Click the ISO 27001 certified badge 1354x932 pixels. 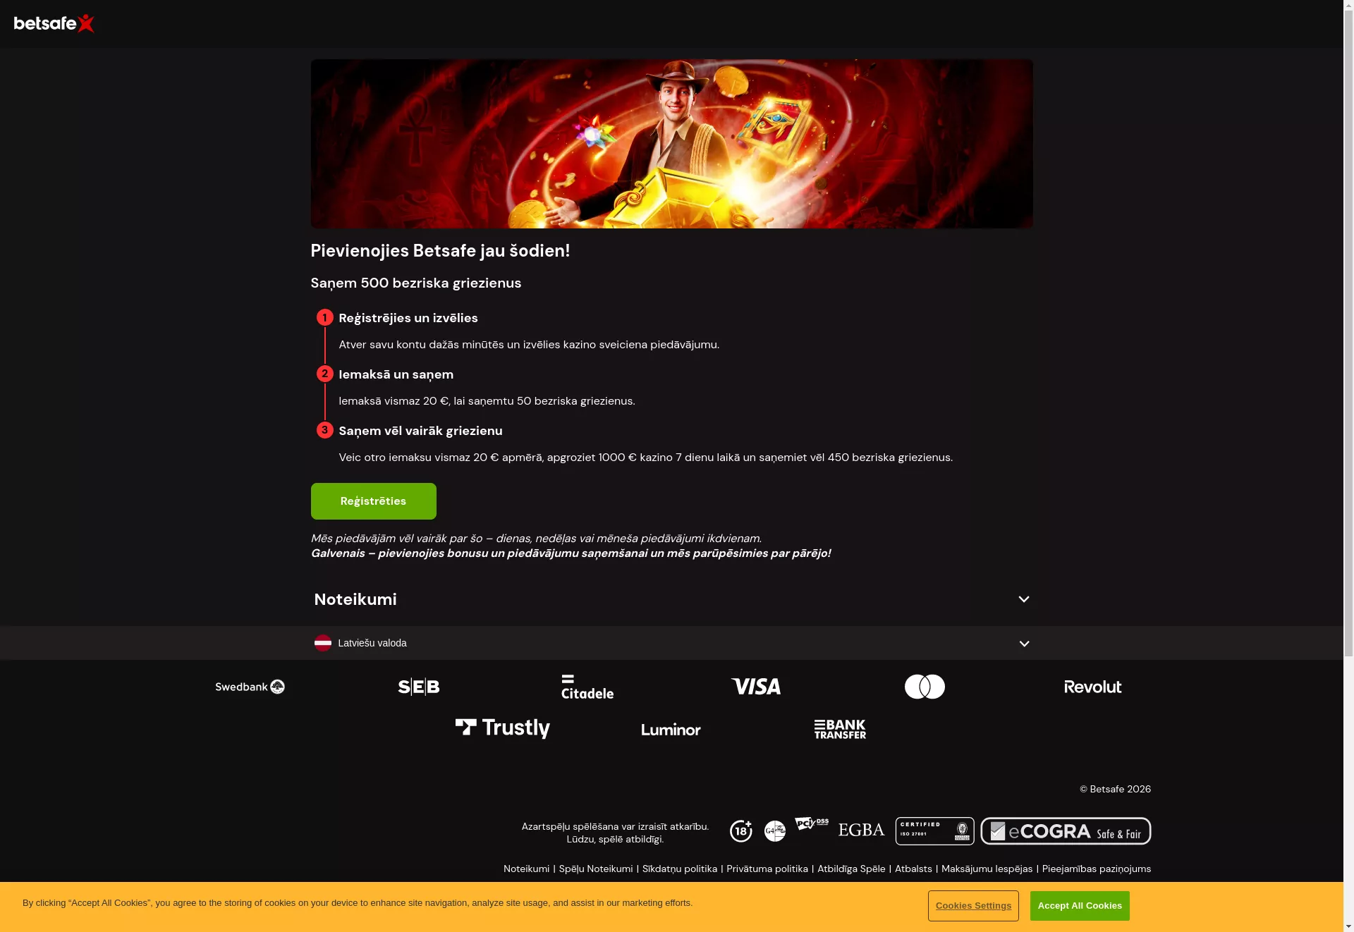pos(934,831)
